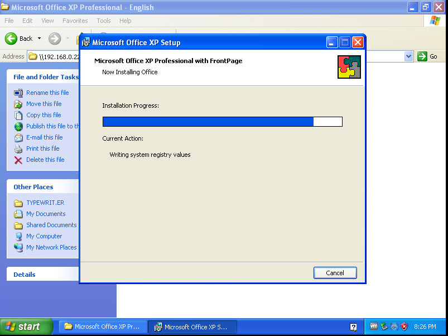Click the My Computer icon
Image resolution: width=448 pixels, height=336 pixels.
point(18,236)
